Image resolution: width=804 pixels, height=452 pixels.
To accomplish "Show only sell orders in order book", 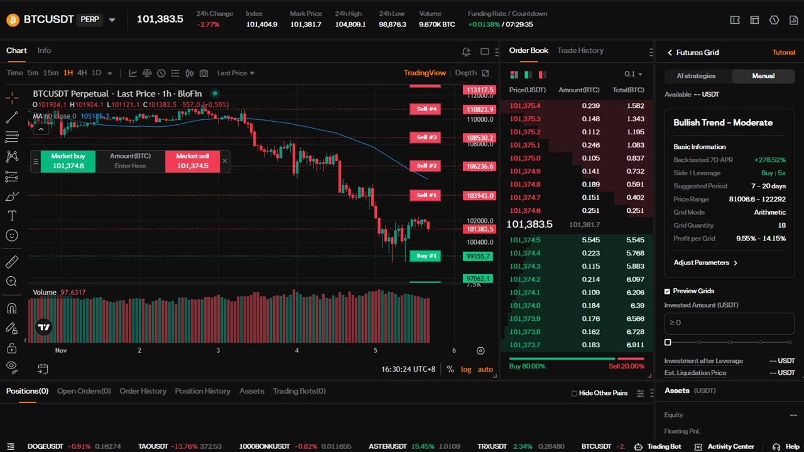I will tap(543, 75).
